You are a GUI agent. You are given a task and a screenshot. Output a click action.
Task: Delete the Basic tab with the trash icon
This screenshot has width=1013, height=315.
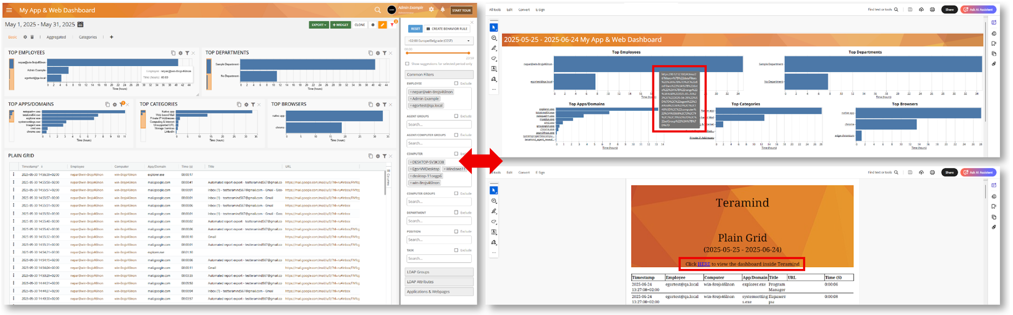(x=32, y=37)
